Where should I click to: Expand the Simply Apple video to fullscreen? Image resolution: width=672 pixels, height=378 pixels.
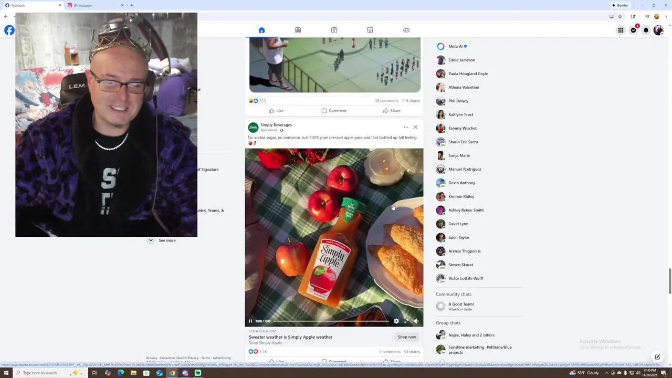406,321
